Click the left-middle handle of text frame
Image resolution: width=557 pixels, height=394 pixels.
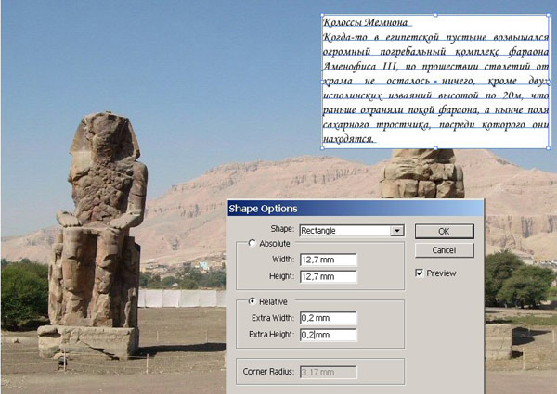pyautogui.click(x=322, y=82)
